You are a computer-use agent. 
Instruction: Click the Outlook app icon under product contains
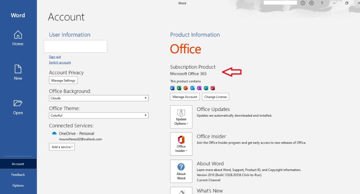coord(192,88)
